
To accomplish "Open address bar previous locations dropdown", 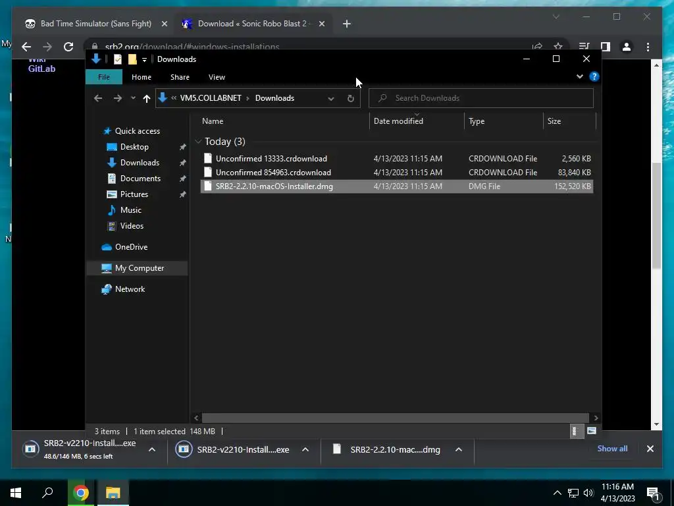I will tap(331, 99).
